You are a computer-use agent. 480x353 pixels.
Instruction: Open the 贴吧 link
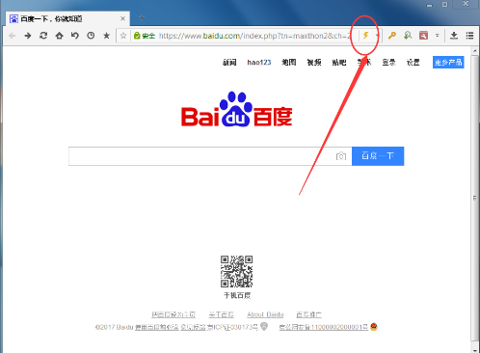click(339, 63)
